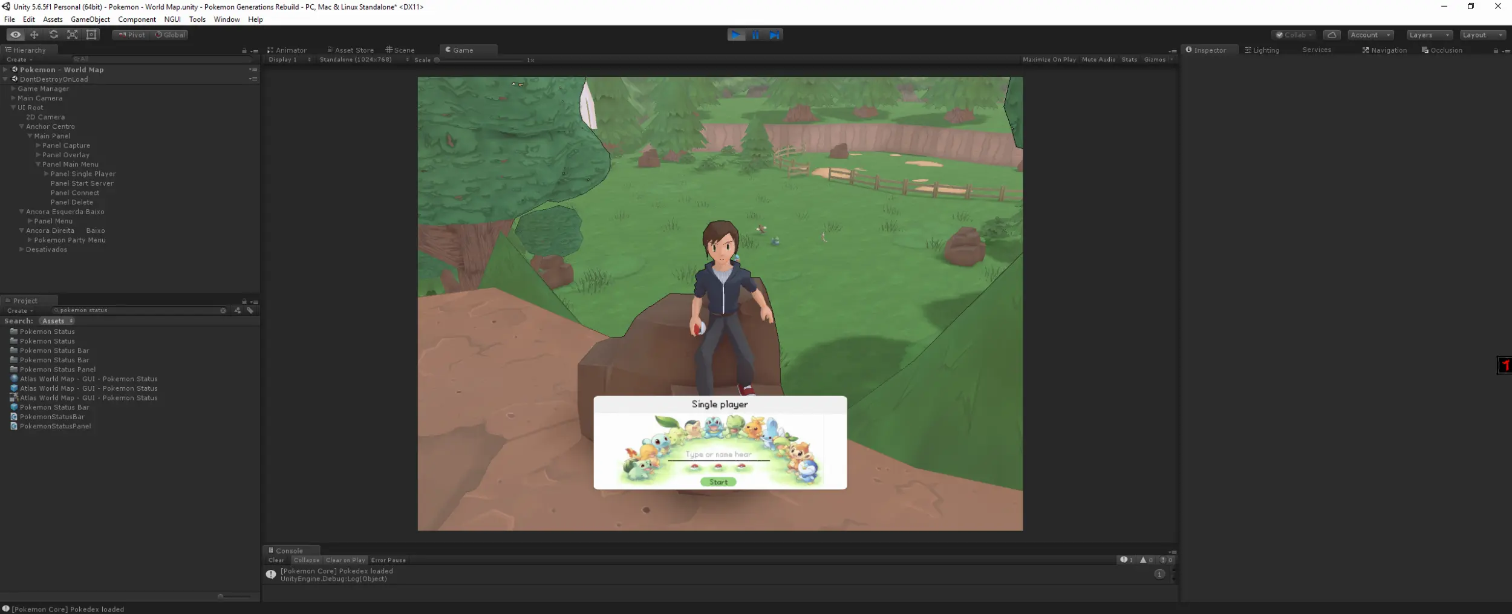
Task: Expand the Desativados object
Action: (x=22, y=249)
